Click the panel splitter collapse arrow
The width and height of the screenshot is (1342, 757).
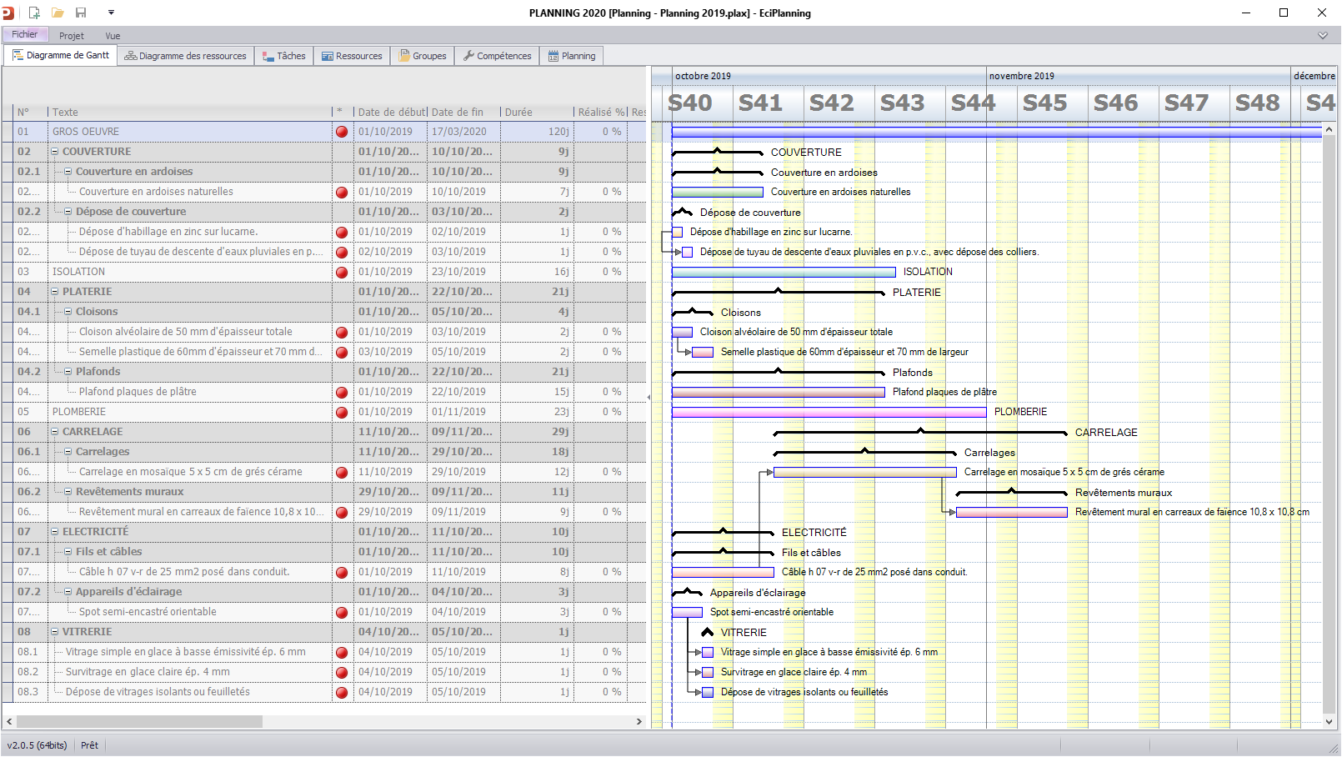(649, 398)
